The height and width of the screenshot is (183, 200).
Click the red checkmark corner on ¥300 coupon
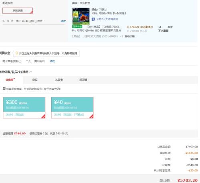pos(44,116)
